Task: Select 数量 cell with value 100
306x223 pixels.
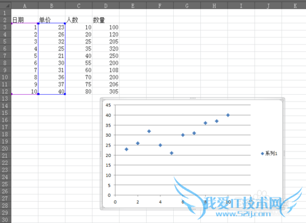Action: click(106, 27)
